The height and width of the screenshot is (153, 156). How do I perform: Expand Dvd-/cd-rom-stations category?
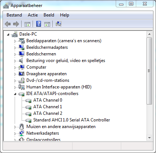pyautogui.click(x=15, y=81)
